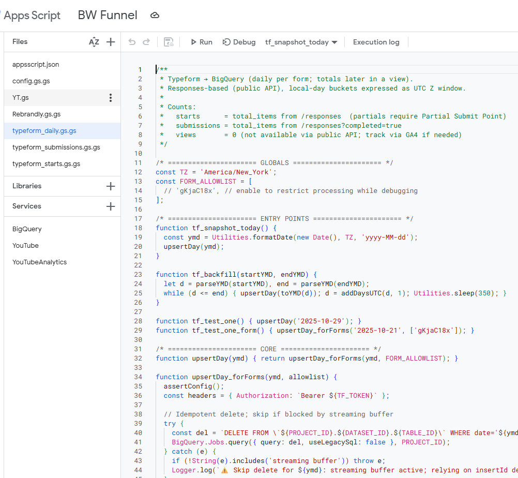Screen dimensions: 518x478
Task: Click the warning emoji in Logger.log line
Action: click(x=225, y=470)
